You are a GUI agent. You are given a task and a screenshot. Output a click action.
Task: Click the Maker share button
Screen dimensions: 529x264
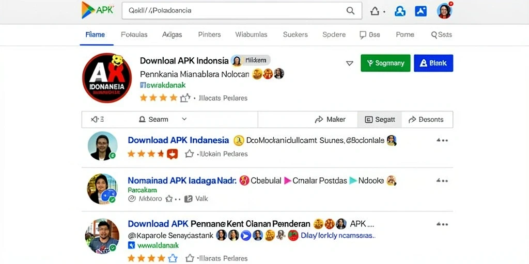[330, 119]
